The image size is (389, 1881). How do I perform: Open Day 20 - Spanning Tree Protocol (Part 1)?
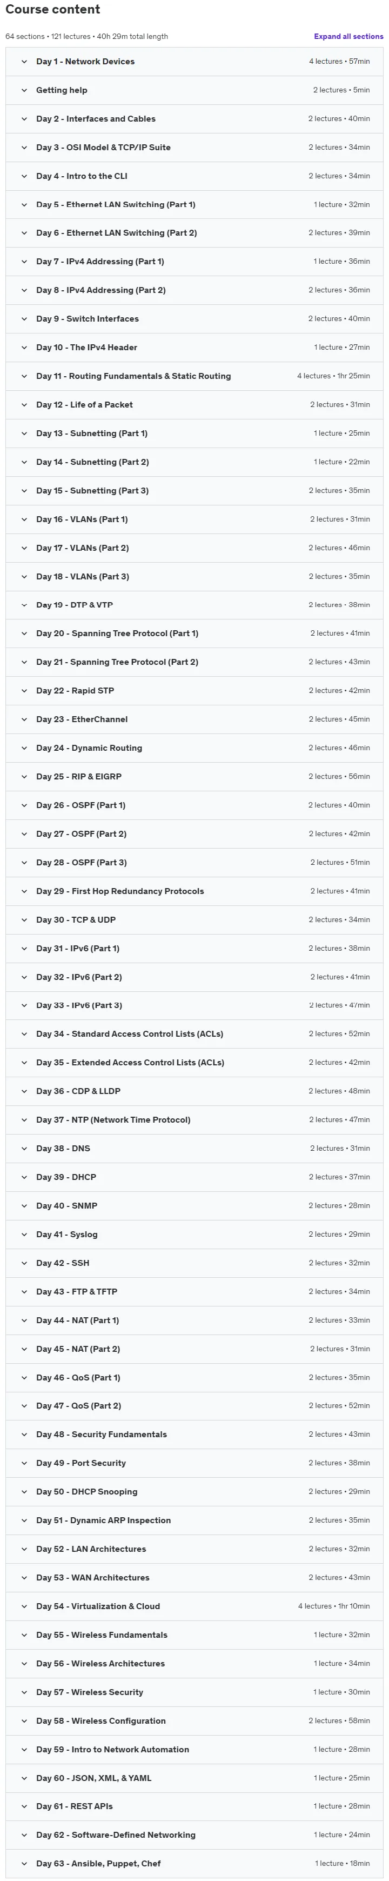[x=194, y=633]
